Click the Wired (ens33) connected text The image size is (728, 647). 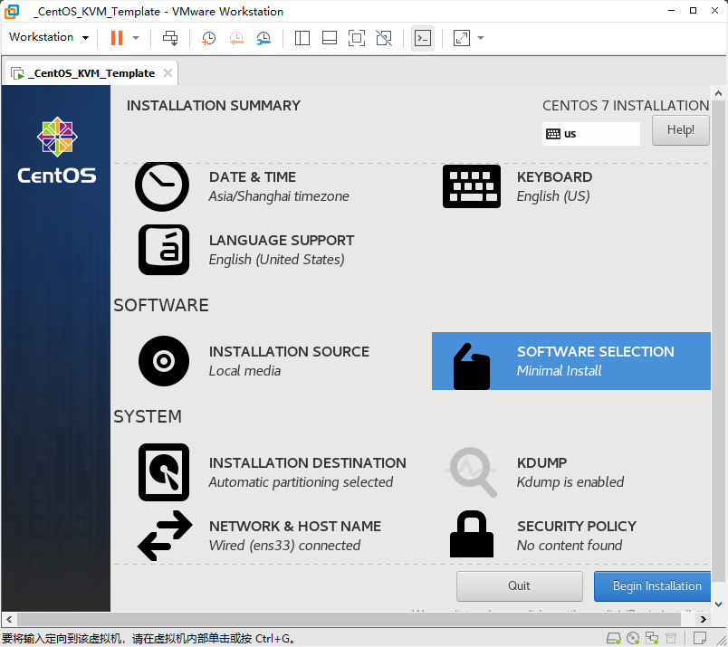284,545
